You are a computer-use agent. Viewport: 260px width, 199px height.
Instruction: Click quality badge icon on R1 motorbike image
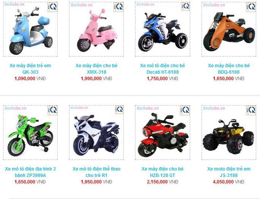[120, 109]
